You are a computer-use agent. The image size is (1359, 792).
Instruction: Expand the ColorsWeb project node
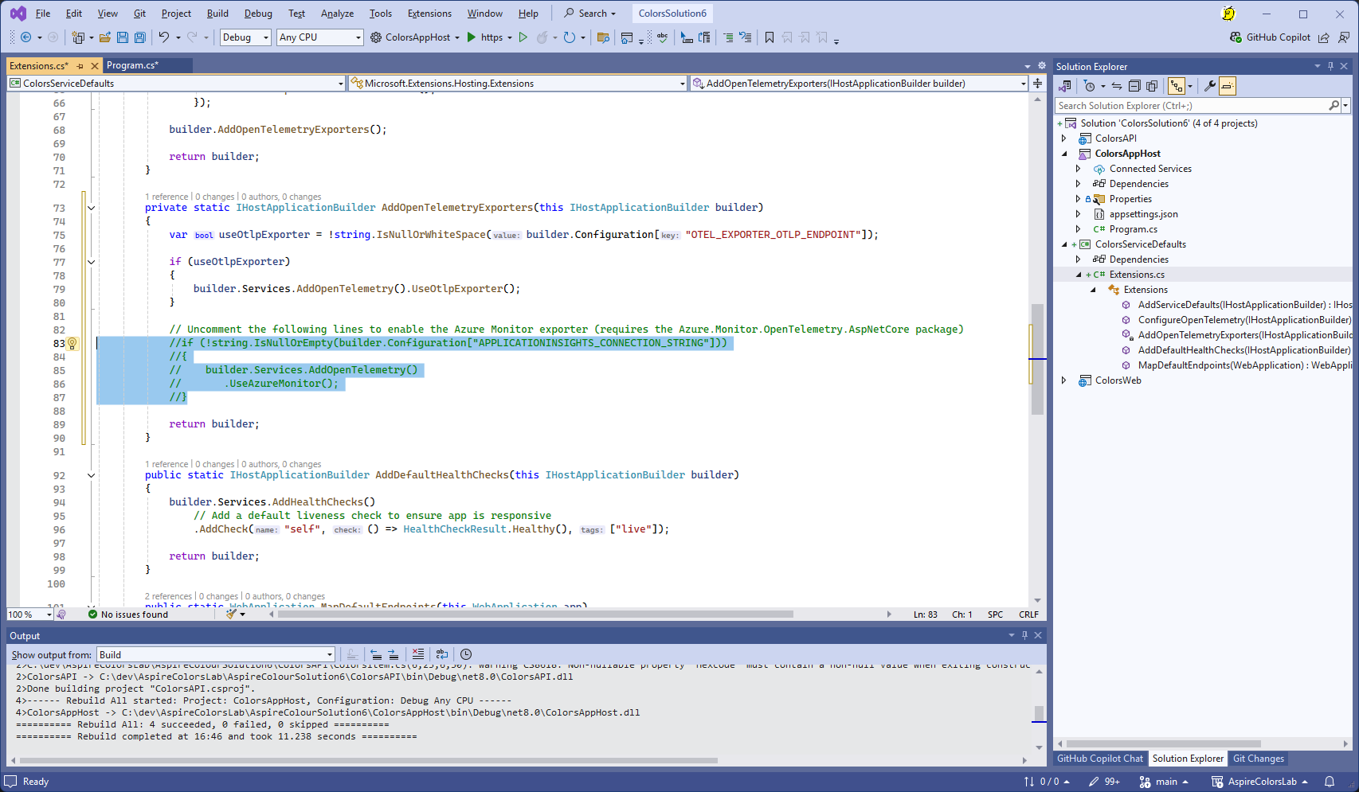click(x=1064, y=380)
